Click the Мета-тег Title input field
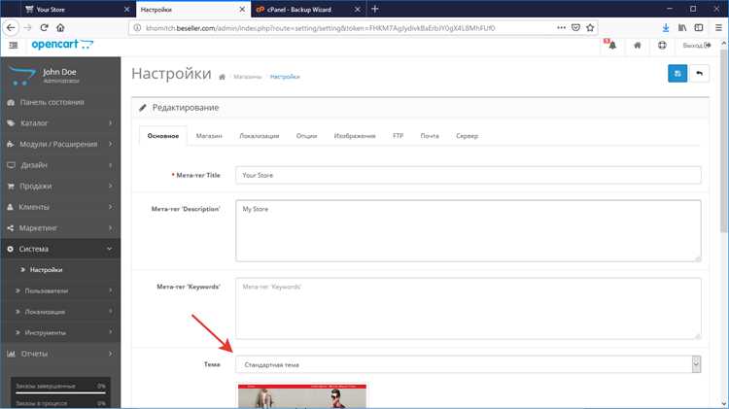The width and height of the screenshot is (729, 409). click(x=469, y=175)
